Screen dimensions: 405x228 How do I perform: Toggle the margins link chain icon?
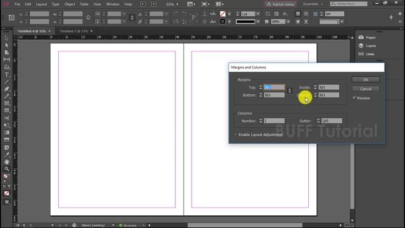(290, 91)
